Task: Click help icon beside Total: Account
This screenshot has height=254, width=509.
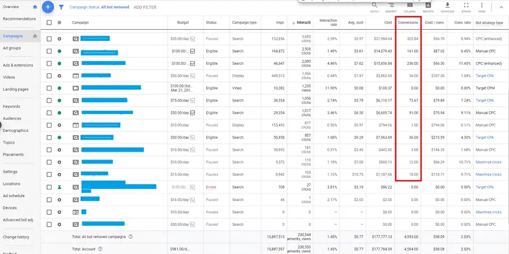Action: pyautogui.click(x=100, y=249)
